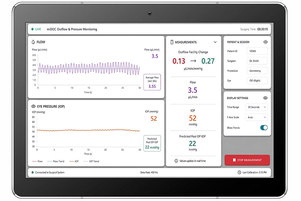301x201 pixels.
Task: Click the Average Flow last 30s box
Action: pos(152,82)
